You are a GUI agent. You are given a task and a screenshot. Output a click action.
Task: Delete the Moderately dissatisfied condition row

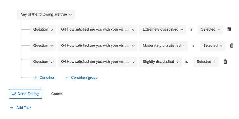(x=231, y=45)
